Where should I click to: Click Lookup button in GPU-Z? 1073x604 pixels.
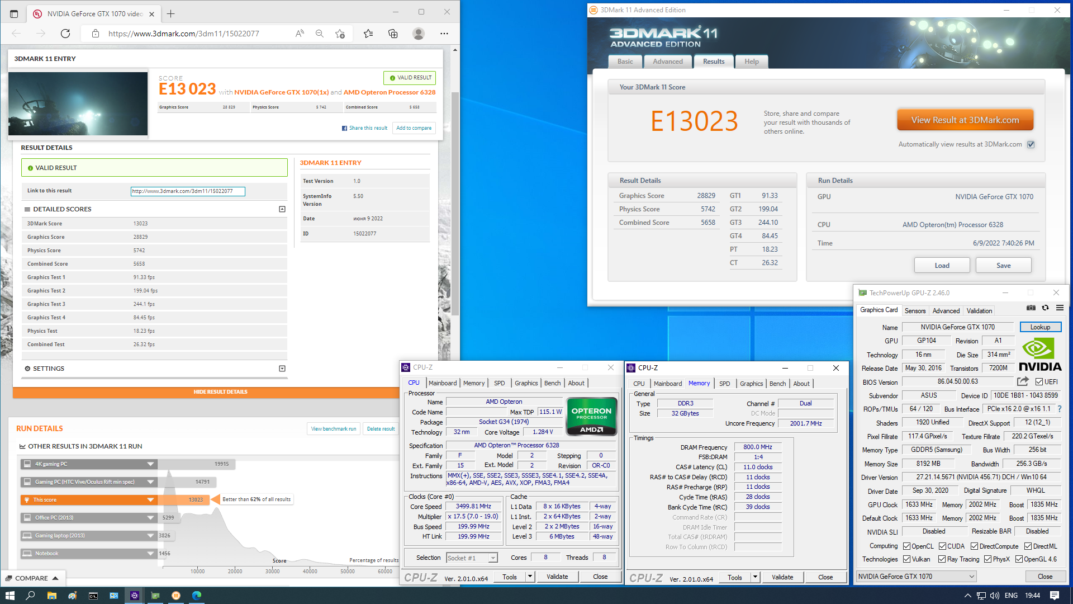click(x=1040, y=327)
